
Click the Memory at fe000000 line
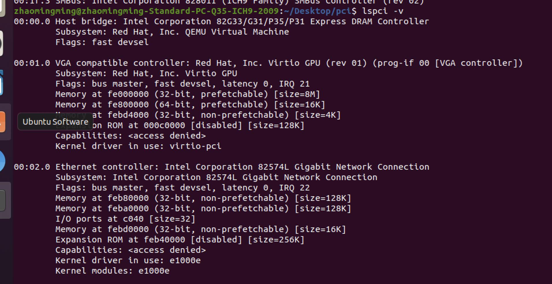[x=188, y=94]
